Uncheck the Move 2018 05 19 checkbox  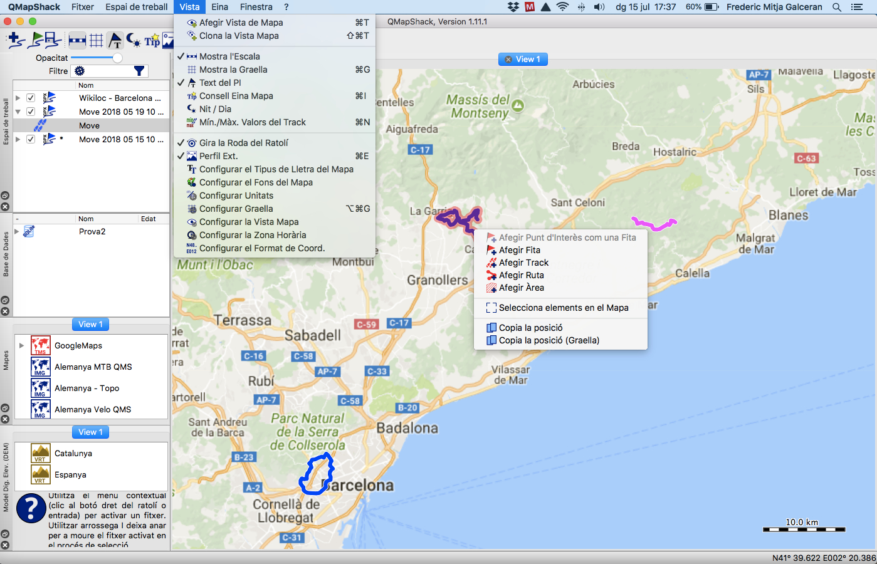(31, 112)
